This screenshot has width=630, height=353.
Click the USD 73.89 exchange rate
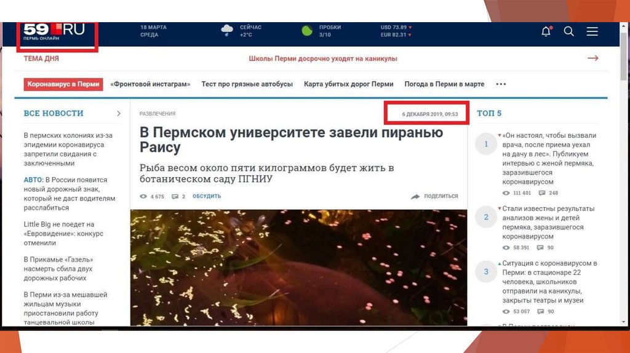click(x=396, y=27)
